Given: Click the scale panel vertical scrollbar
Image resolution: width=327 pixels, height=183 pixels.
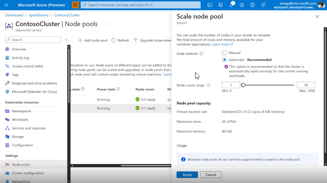Looking at the screenshot, I should [325, 92].
